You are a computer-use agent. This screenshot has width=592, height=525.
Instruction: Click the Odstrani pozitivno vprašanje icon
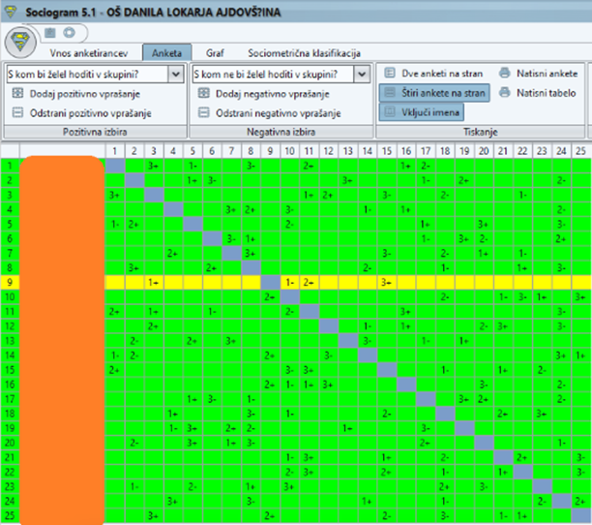(x=17, y=112)
